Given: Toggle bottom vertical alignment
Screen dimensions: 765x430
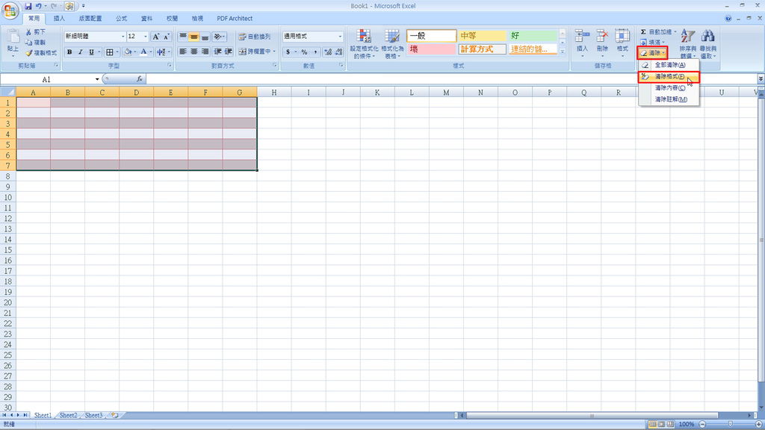Looking at the screenshot, I should [x=205, y=37].
